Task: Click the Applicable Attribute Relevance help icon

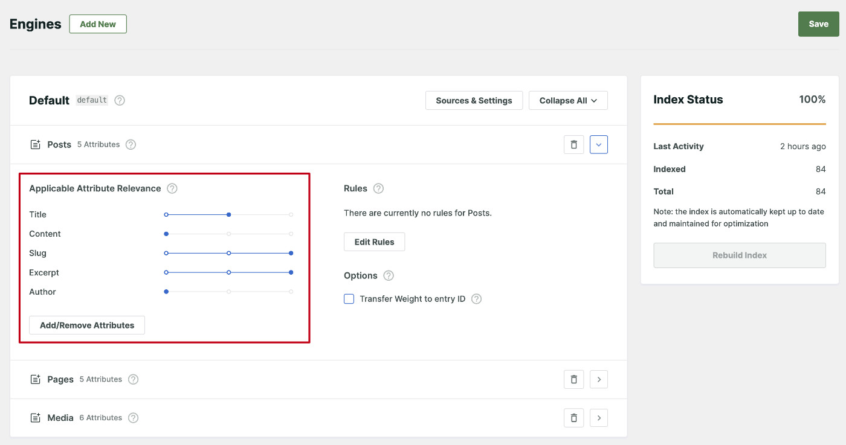Action: (x=172, y=188)
